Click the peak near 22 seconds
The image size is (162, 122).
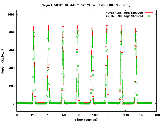pos(34,27)
